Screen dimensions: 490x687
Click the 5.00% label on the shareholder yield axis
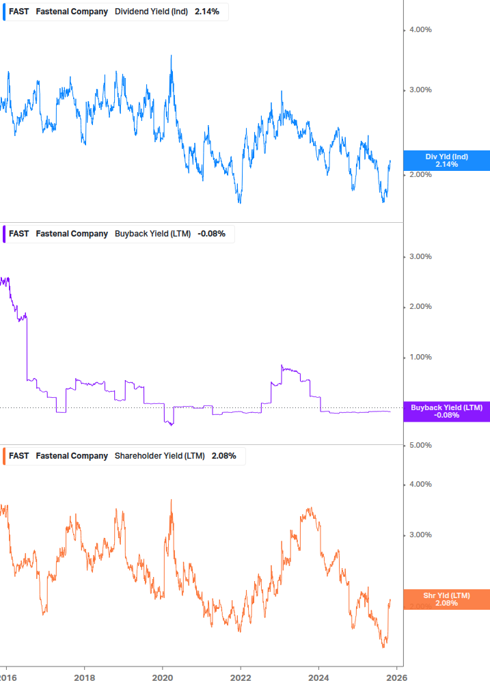click(420, 445)
